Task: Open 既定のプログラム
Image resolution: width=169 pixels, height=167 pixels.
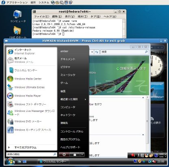Action: (x=70, y=139)
